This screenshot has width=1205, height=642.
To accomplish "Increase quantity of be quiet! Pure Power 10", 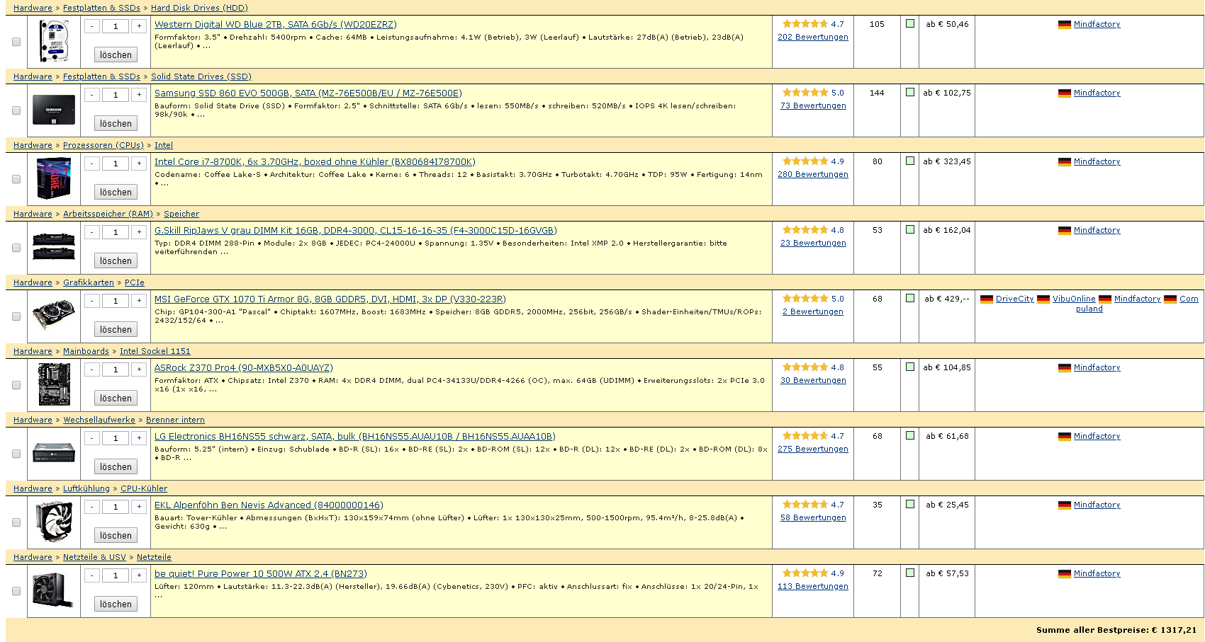I will (x=140, y=575).
